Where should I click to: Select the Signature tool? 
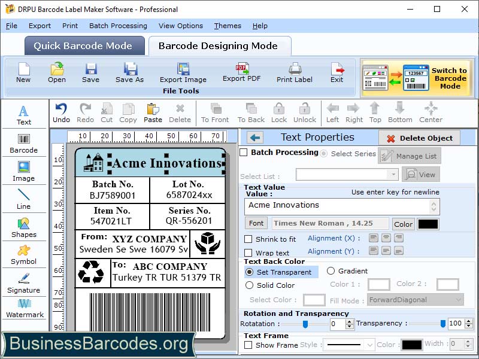click(x=24, y=283)
